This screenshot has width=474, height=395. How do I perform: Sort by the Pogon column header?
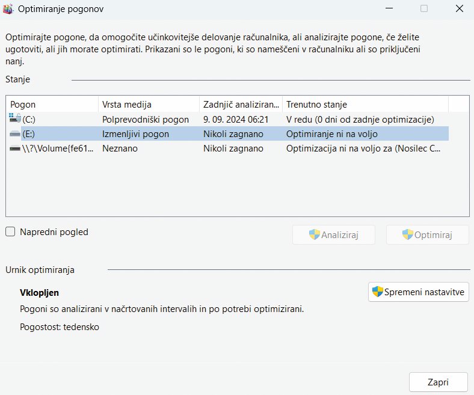pyautogui.click(x=52, y=105)
